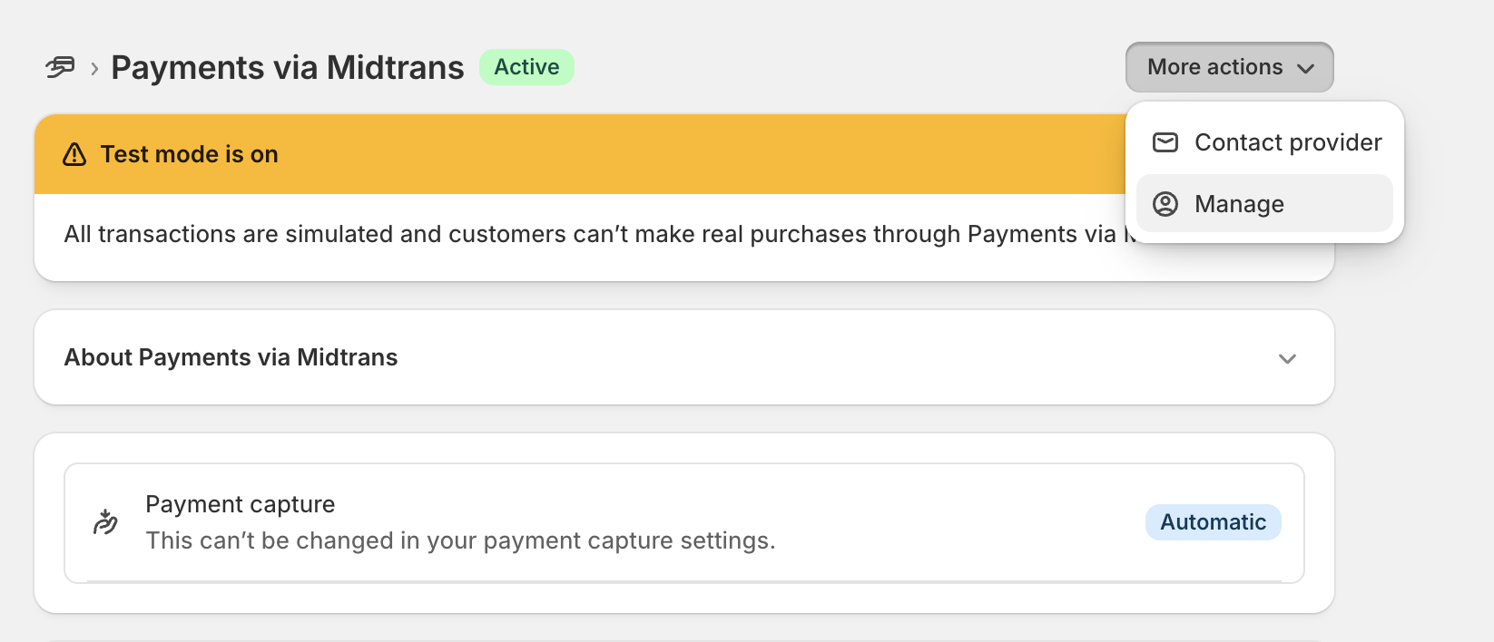This screenshot has width=1494, height=642.
Task: Click the Payments via Midtrans page title
Action: coord(287,68)
